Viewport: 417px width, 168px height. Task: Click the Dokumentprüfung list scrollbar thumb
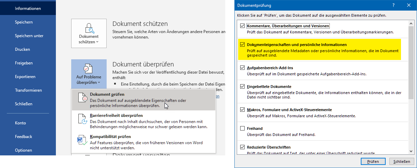[412, 62]
